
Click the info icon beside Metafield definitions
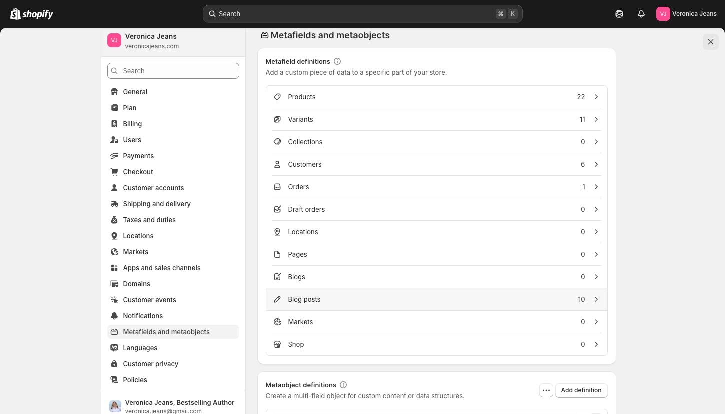point(337,61)
